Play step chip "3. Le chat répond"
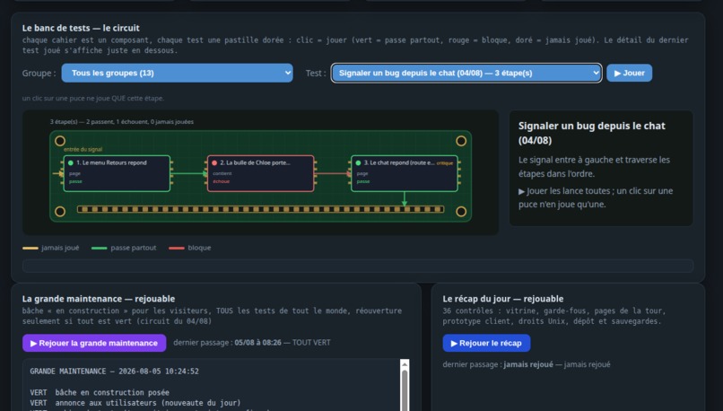Screen dimensions: 723x411 (x=405, y=173)
